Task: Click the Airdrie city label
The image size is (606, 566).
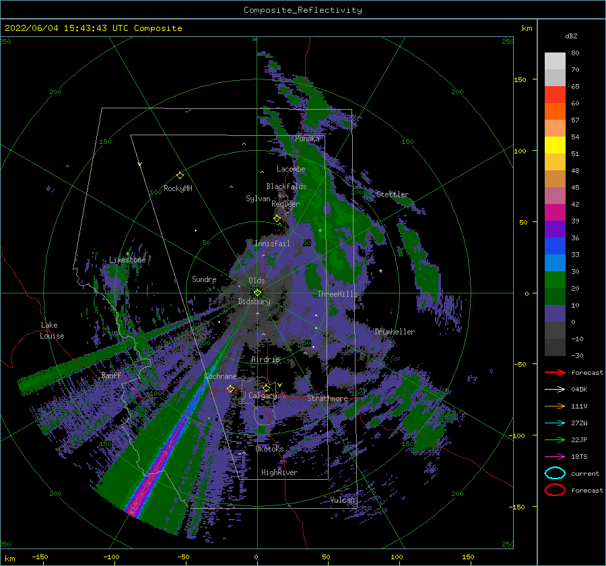Action: [x=265, y=359]
